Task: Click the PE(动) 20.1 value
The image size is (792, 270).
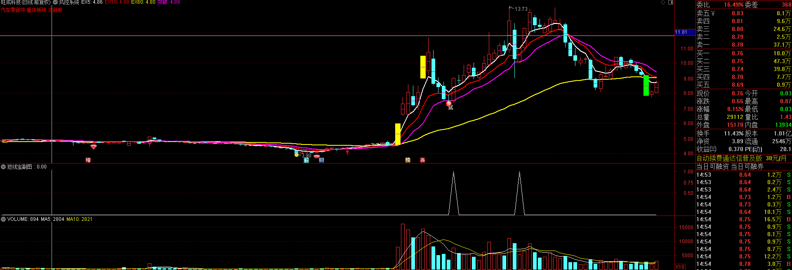Action: point(785,149)
